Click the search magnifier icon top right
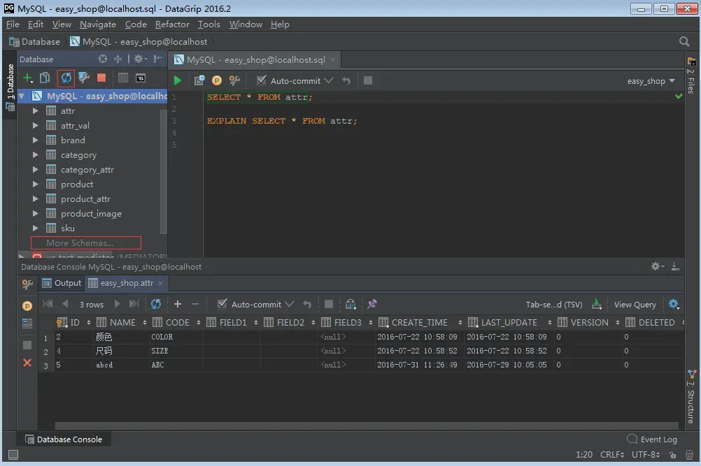The height and width of the screenshot is (466, 701). pos(684,41)
